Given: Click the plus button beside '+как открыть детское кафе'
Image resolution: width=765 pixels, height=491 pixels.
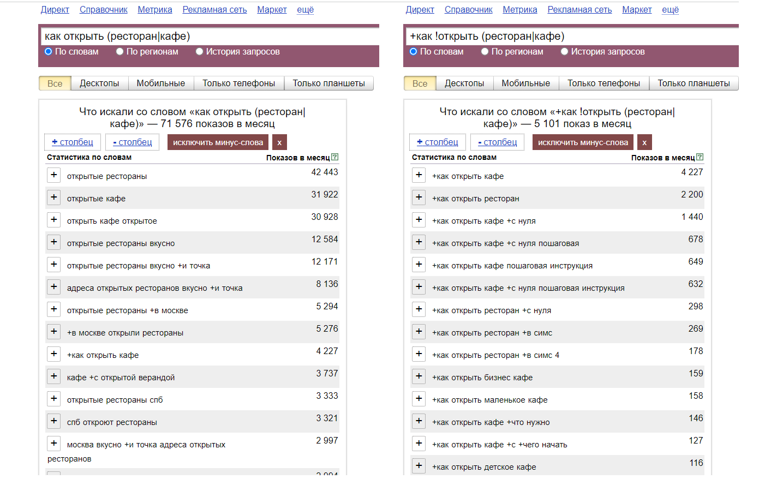Looking at the screenshot, I should pyautogui.click(x=419, y=466).
